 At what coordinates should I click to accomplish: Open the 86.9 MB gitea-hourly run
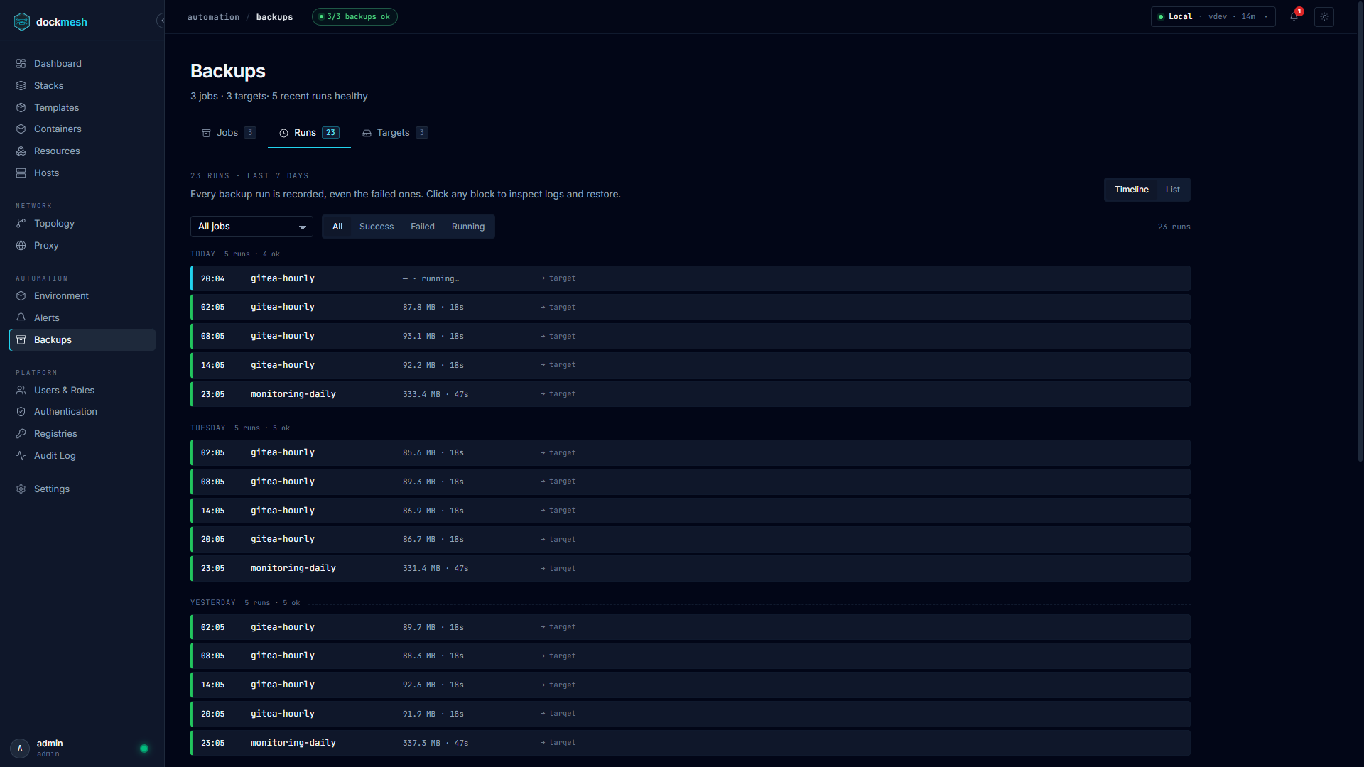point(691,511)
